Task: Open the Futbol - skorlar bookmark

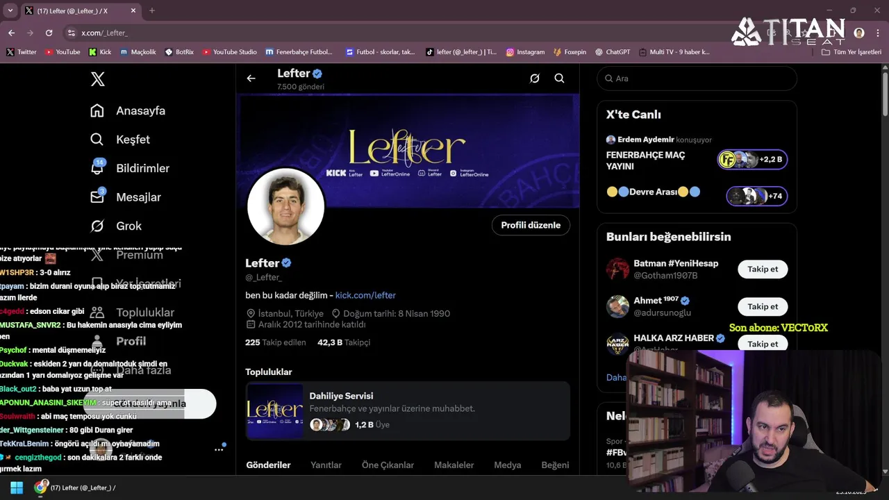Action: [x=380, y=52]
